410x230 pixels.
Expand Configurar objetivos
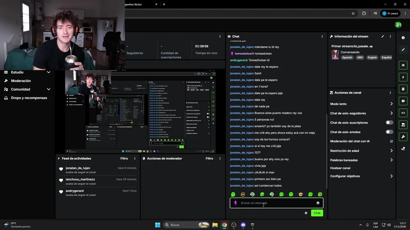point(391,176)
